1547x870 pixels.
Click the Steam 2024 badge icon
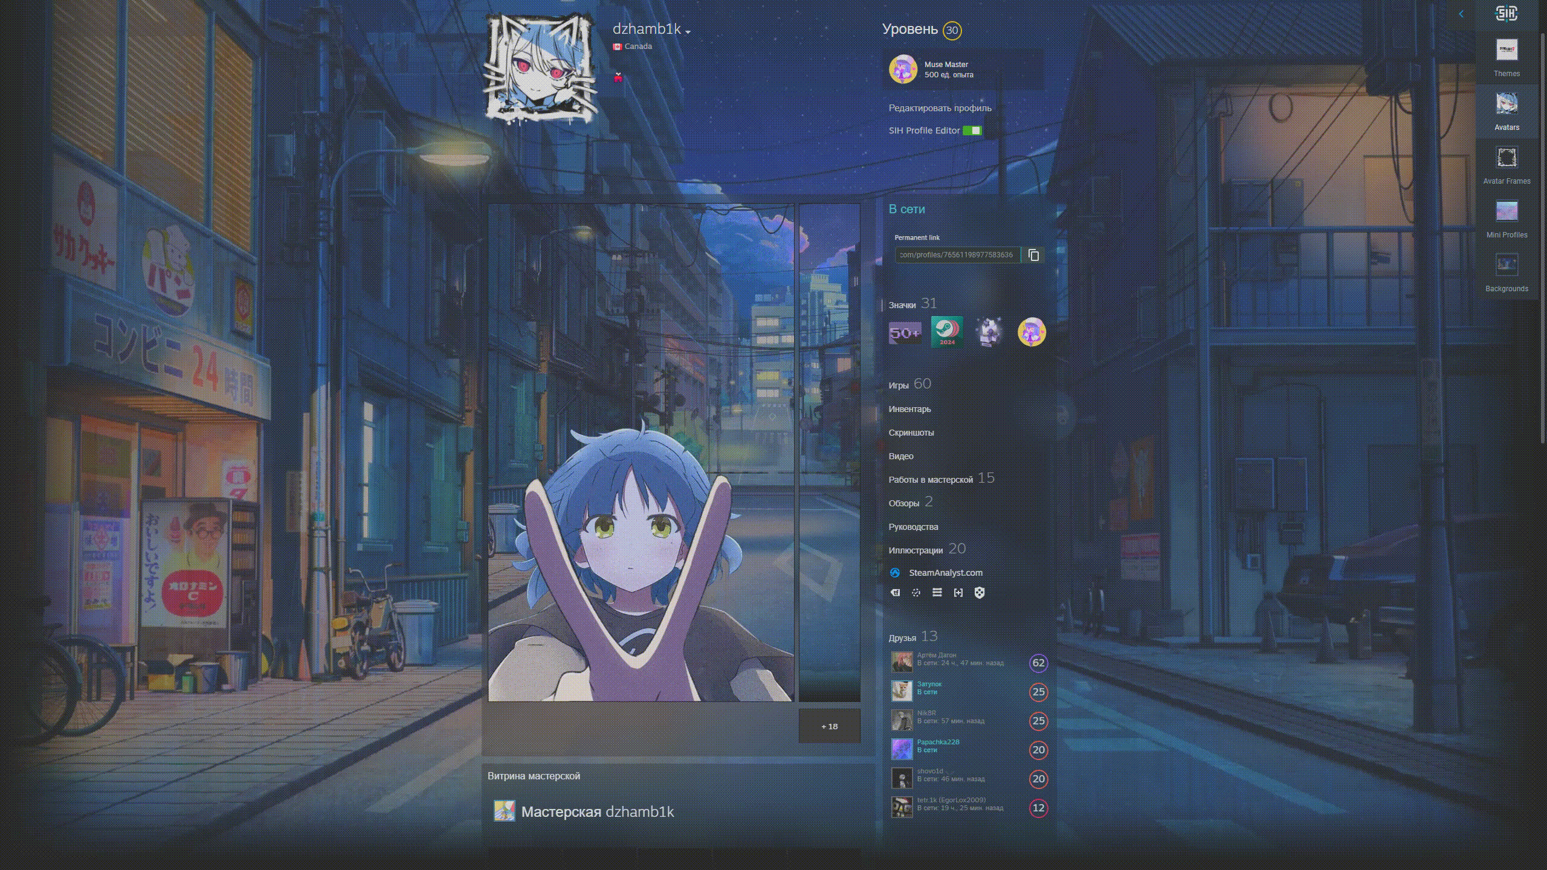(947, 332)
